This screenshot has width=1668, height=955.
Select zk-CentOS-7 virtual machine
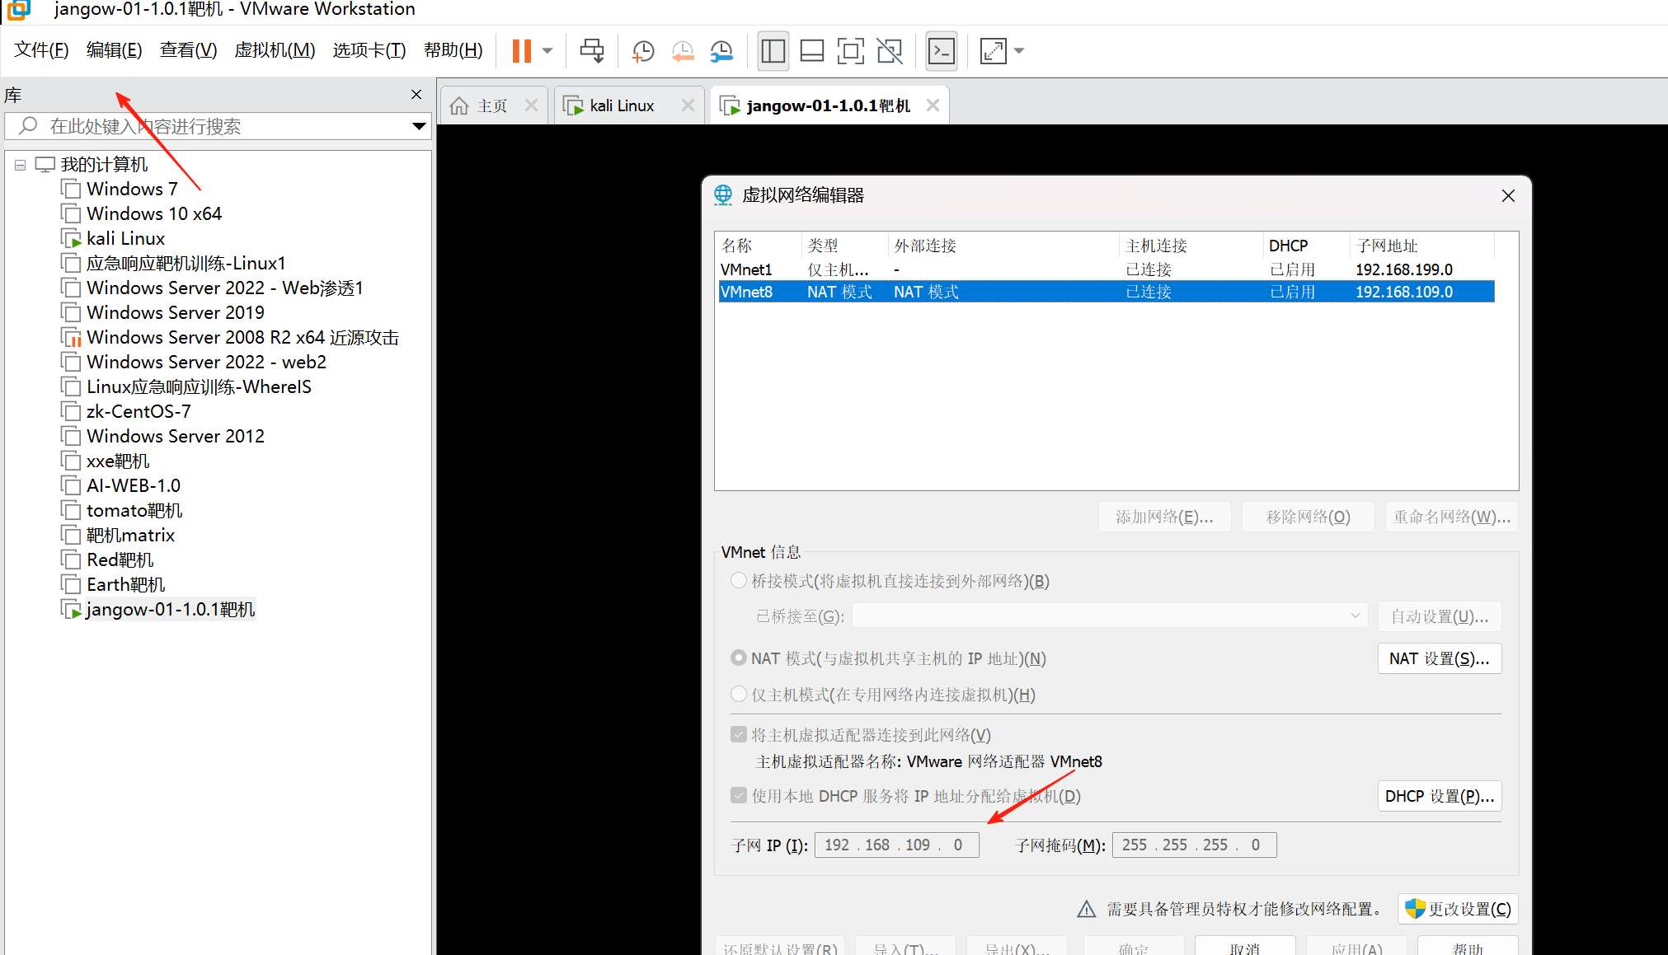click(x=139, y=412)
